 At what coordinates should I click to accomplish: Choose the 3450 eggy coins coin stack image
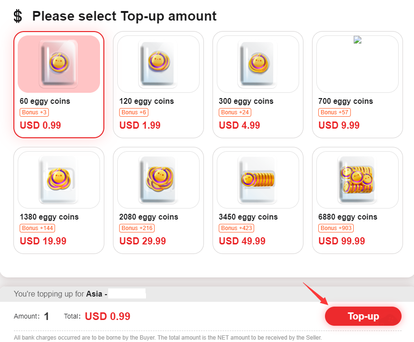point(257,180)
